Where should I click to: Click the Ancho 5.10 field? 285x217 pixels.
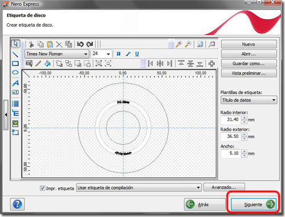pos(231,153)
